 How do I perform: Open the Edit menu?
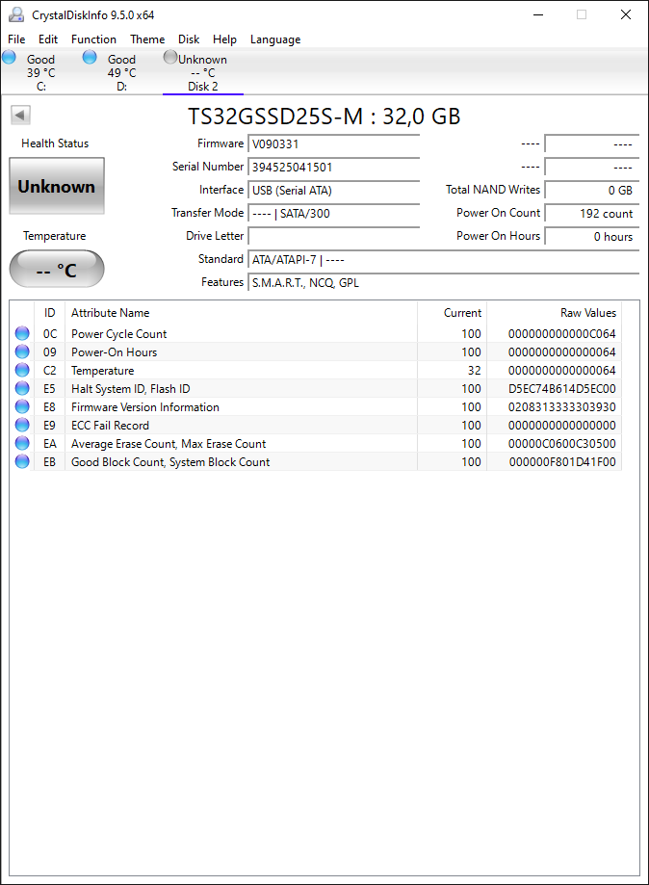click(48, 39)
